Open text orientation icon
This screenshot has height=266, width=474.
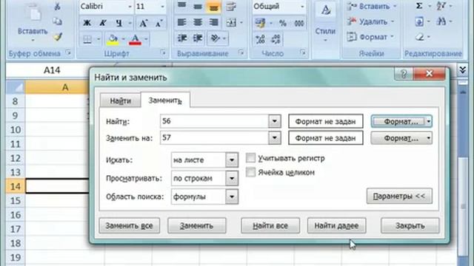215,38
